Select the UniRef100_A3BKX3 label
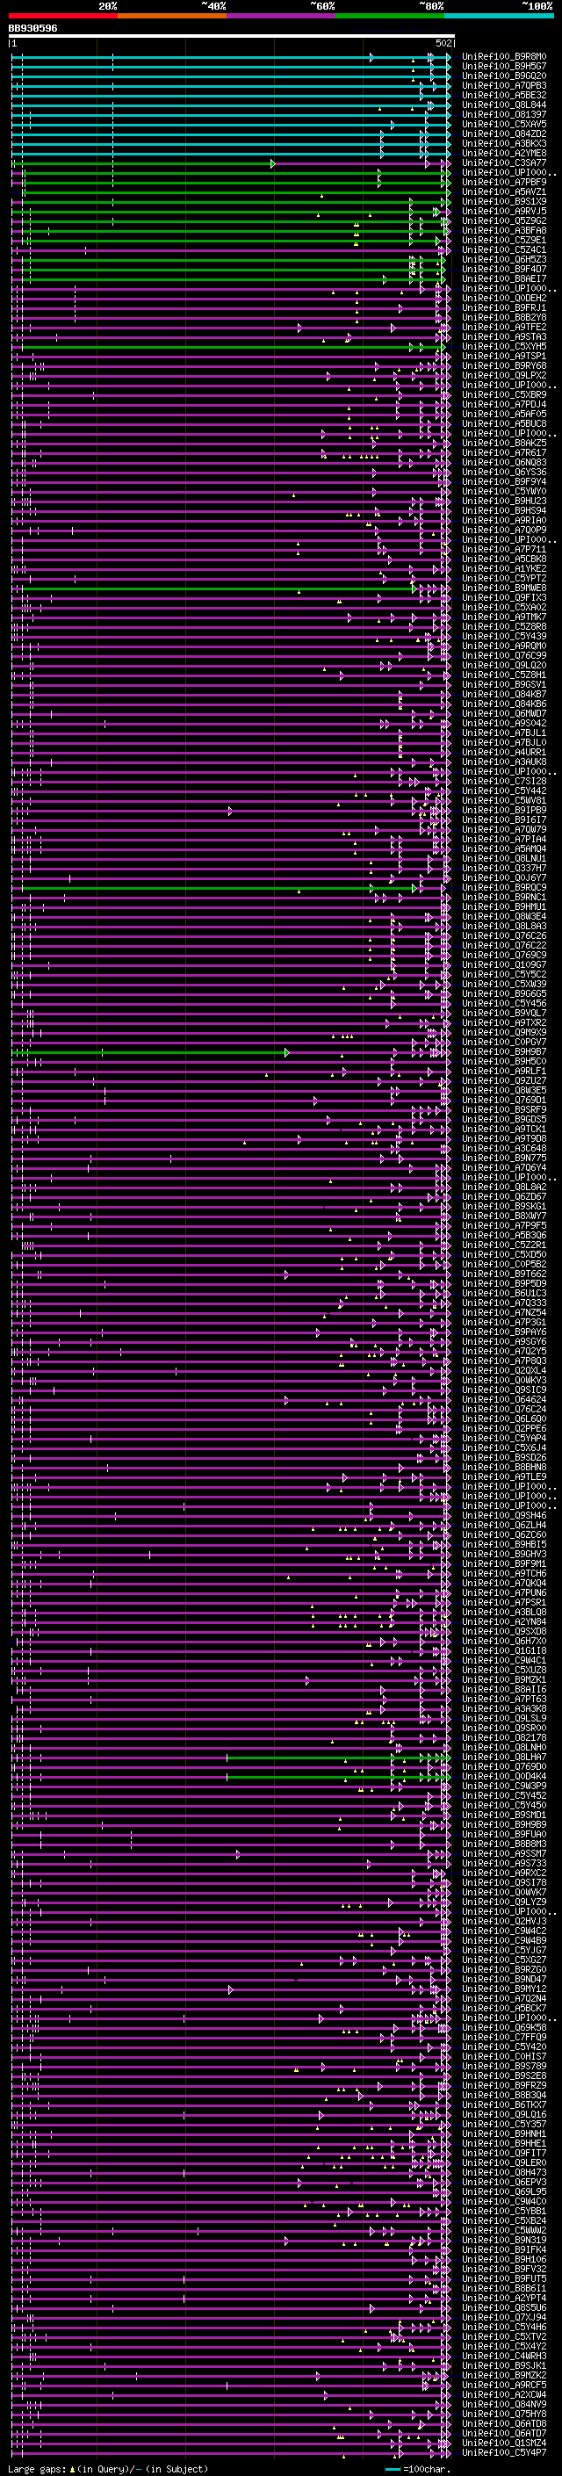 tap(504, 143)
